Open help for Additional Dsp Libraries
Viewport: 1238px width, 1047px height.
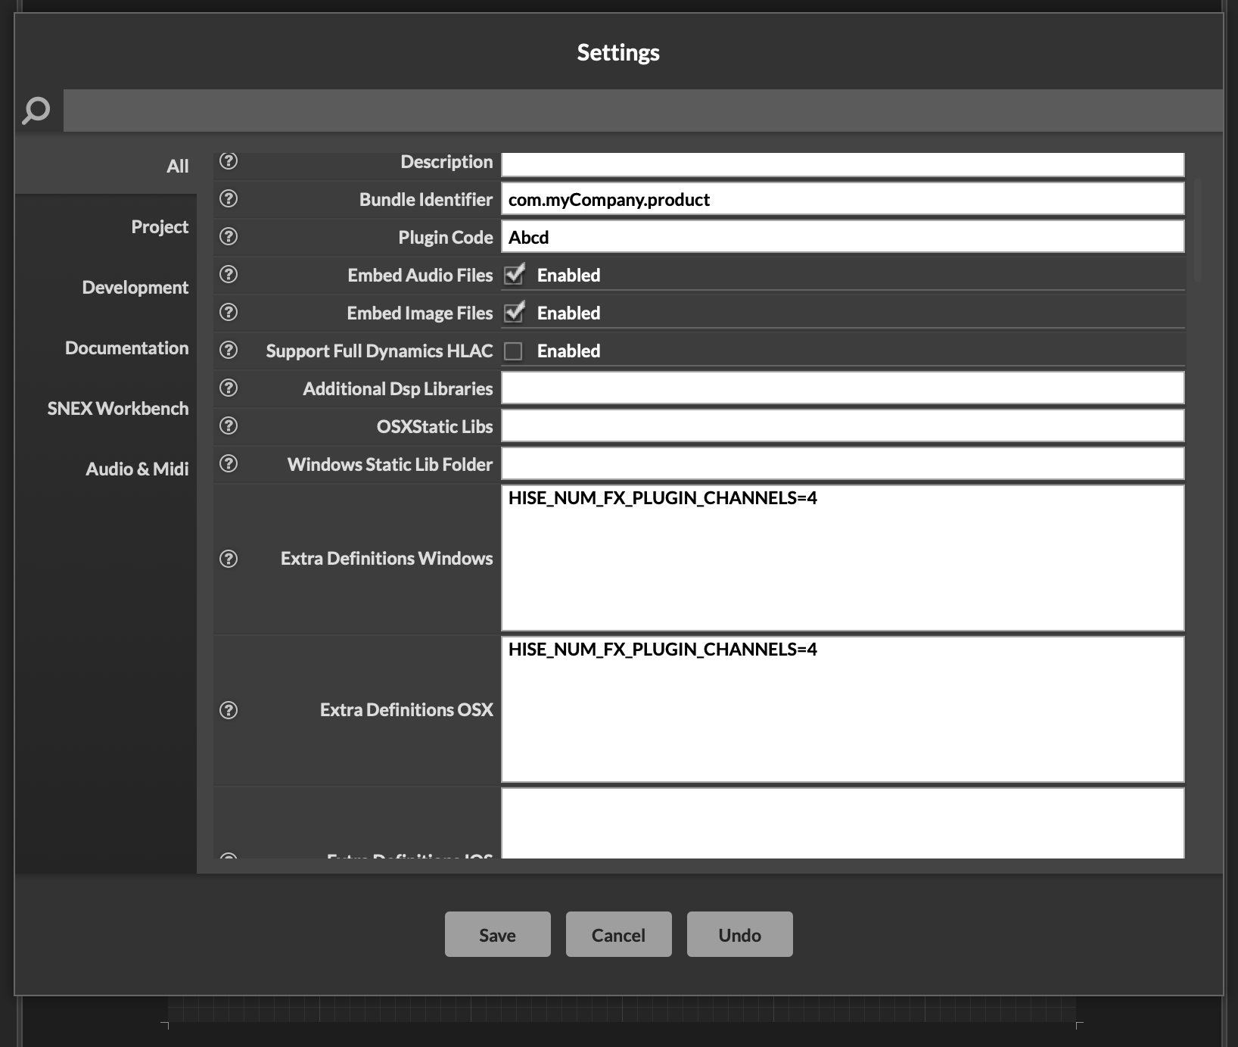229,388
